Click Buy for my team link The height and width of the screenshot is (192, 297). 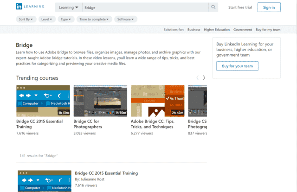point(268,30)
